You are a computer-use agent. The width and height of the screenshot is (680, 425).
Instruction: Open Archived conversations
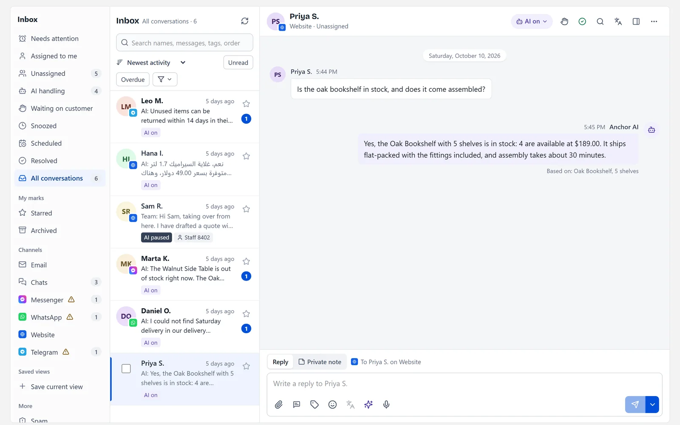[60, 230]
